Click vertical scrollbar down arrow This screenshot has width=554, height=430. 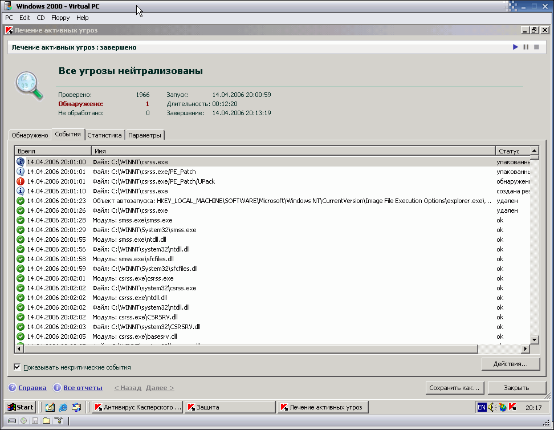[535, 340]
